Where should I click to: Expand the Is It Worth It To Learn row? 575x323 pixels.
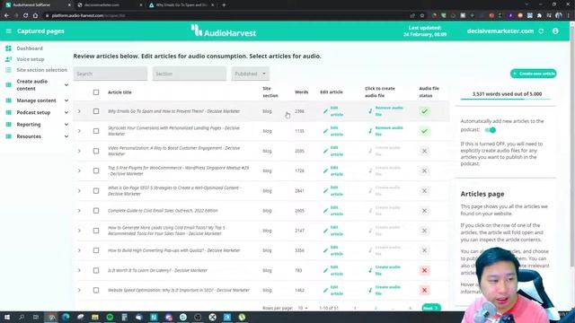click(79, 271)
